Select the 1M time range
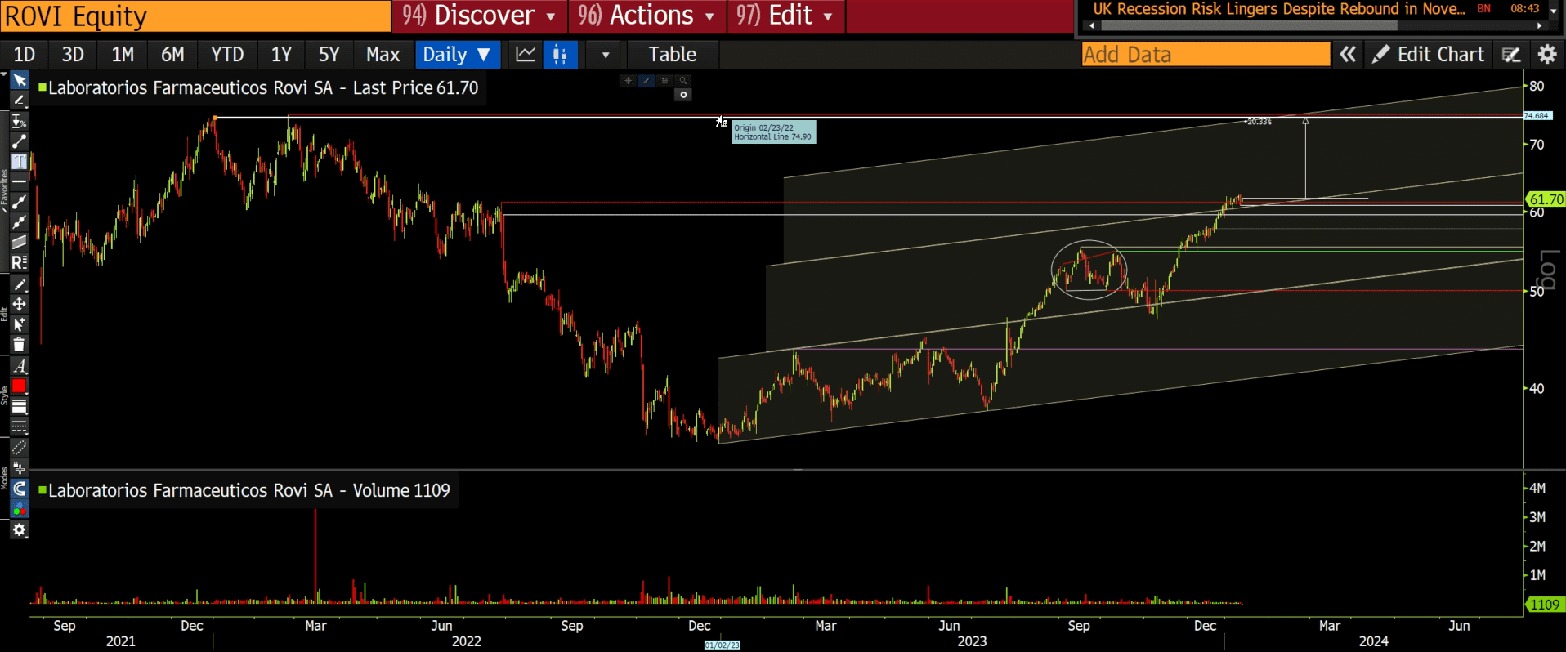This screenshot has height=652, width=1566. 123,55
